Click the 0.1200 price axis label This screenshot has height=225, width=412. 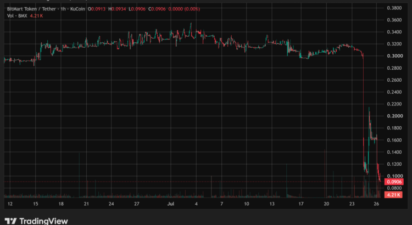[x=394, y=164]
